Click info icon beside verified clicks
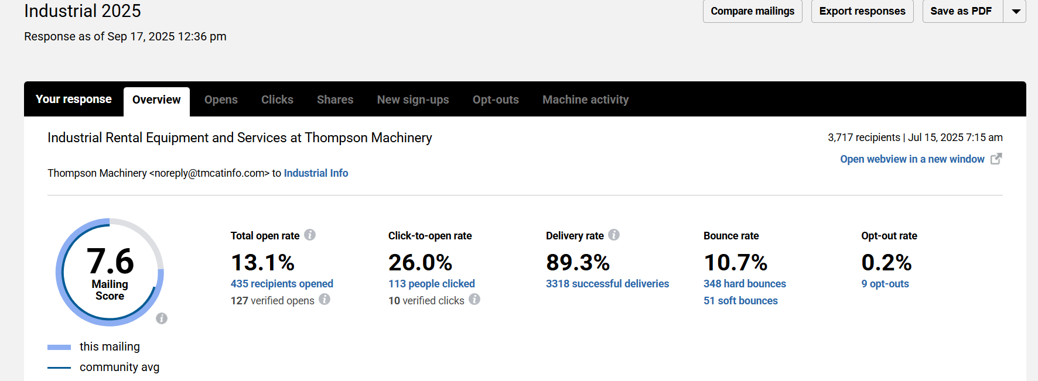 [x=474, y=299]
